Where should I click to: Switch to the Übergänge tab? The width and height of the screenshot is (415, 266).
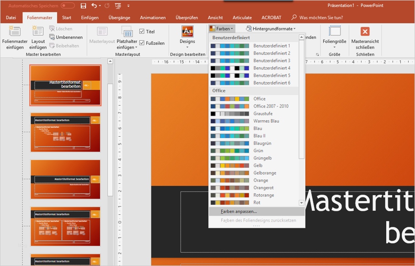(x=119, y=18)
